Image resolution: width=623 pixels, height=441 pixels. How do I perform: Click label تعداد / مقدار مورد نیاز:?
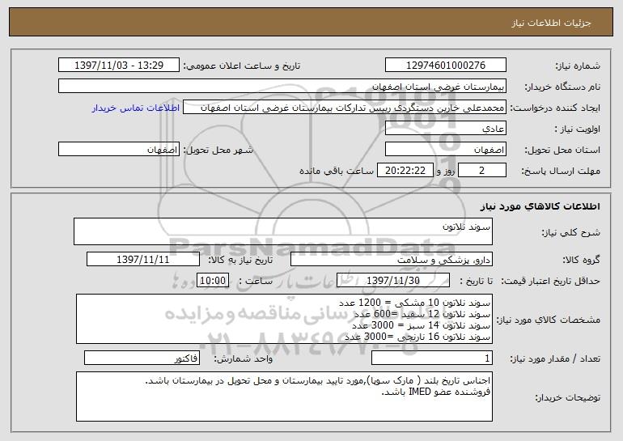555,358
